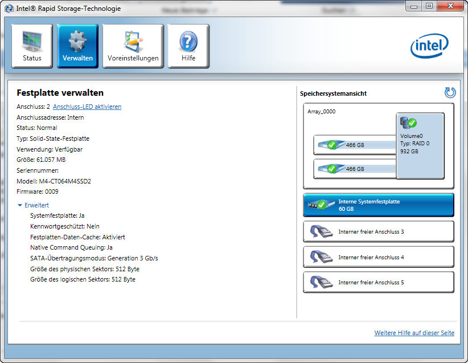468x363 pixels.
Task: Click Größe: 61.057 MB text
Action: 41,160
